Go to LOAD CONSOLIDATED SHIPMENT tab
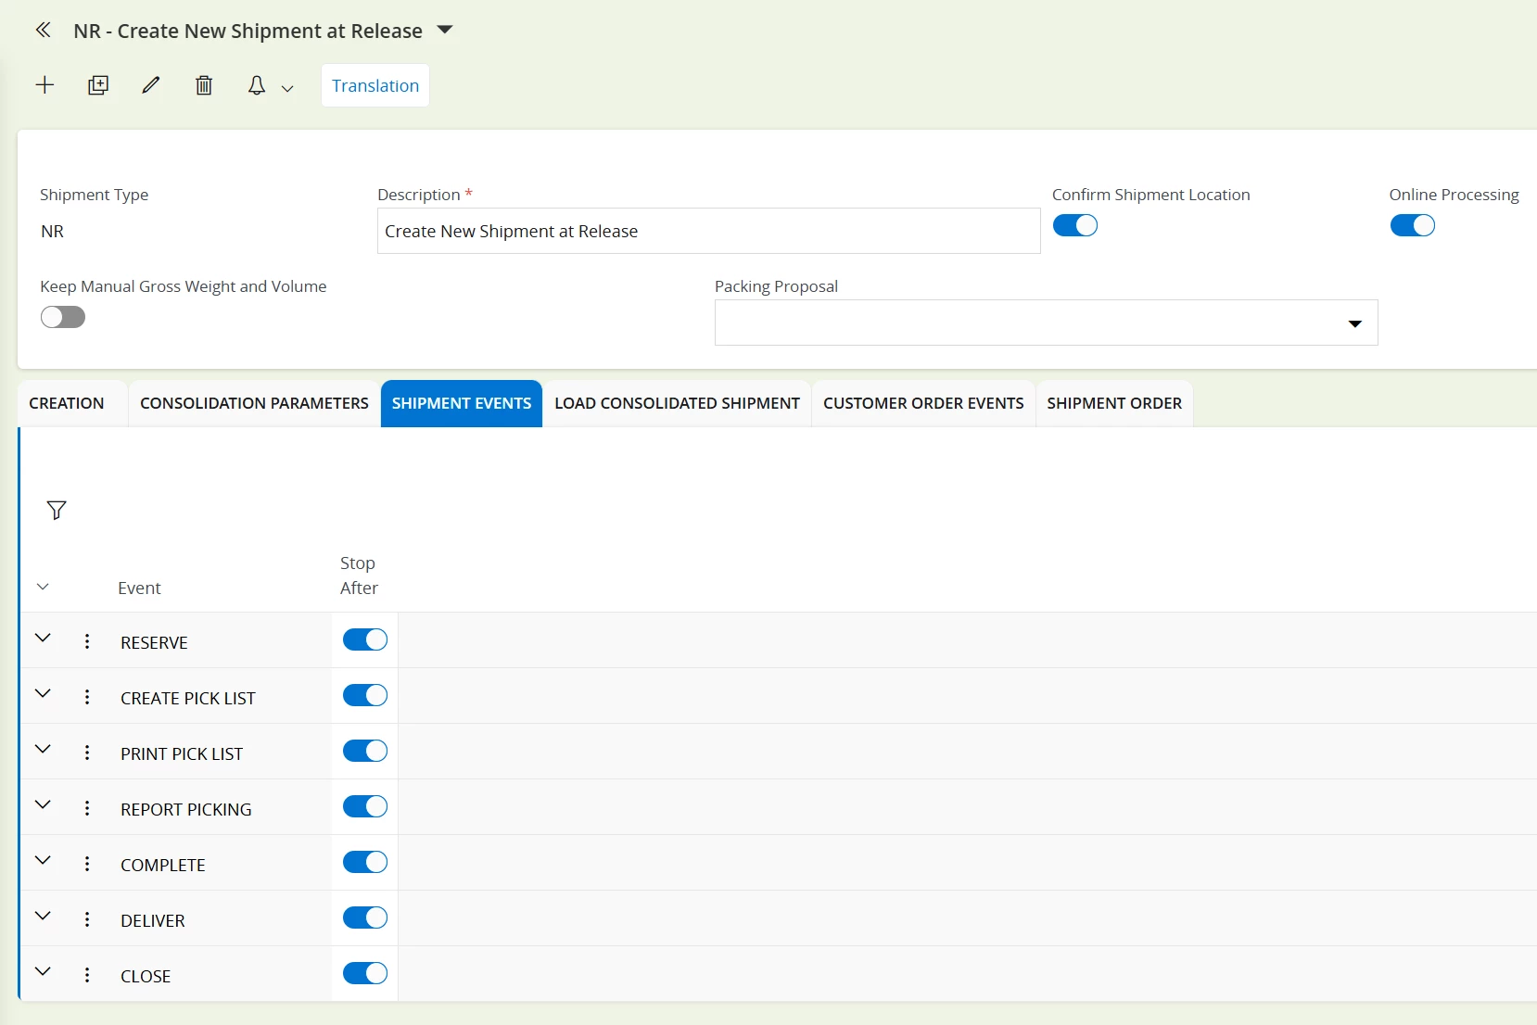1537x1025 pixels. (677, 403)
